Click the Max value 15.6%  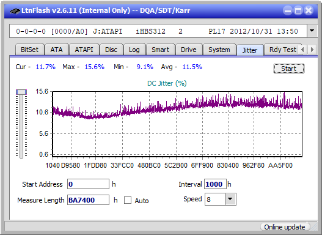[x=95, y=67]
